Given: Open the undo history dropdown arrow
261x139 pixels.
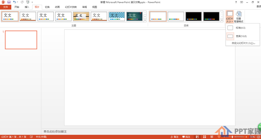Looking at the screenshot, I should point(18,2).
